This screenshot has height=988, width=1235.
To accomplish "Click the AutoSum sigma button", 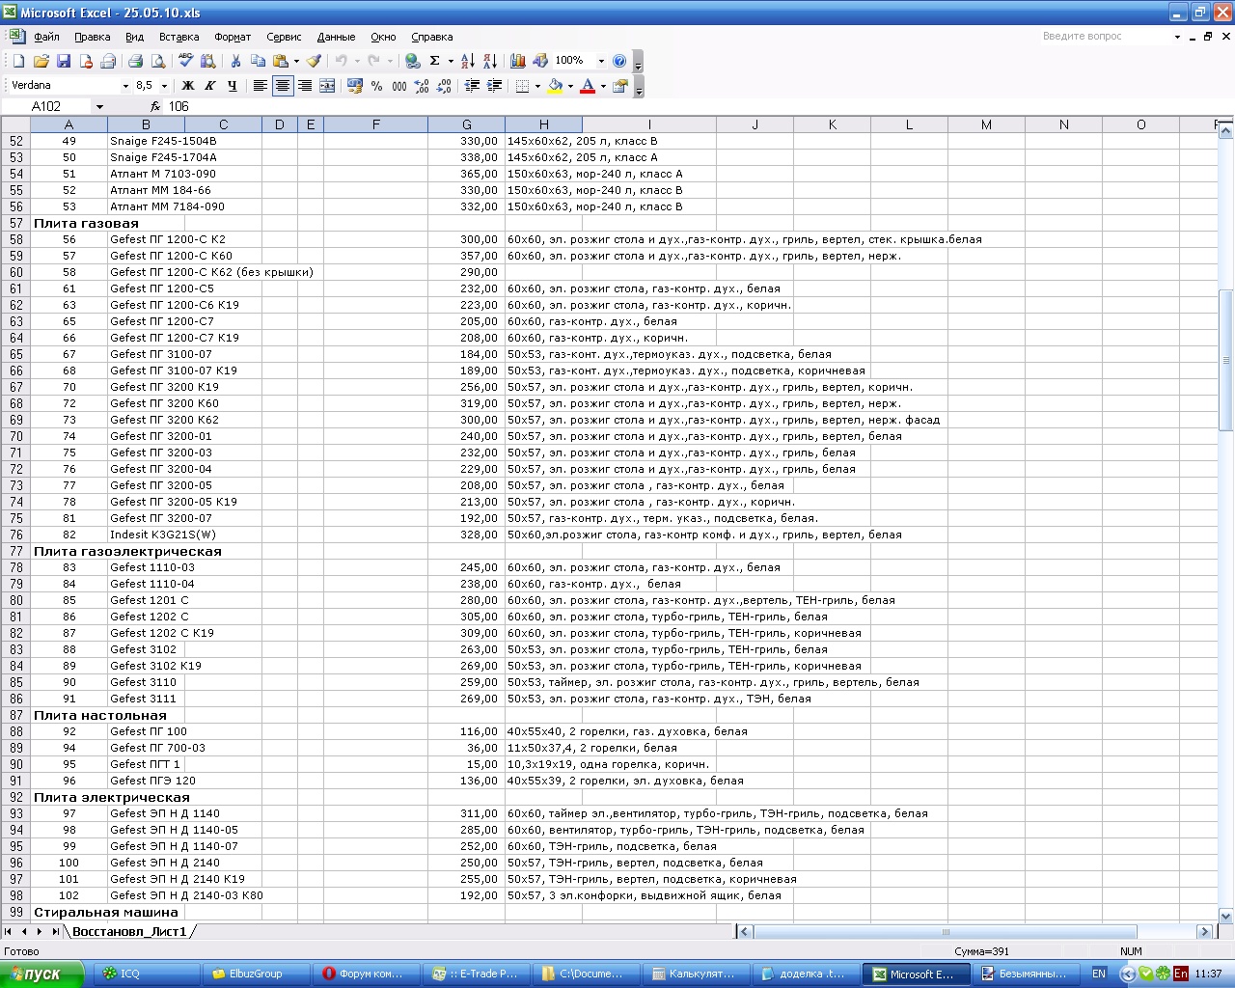I will (435, 61).
